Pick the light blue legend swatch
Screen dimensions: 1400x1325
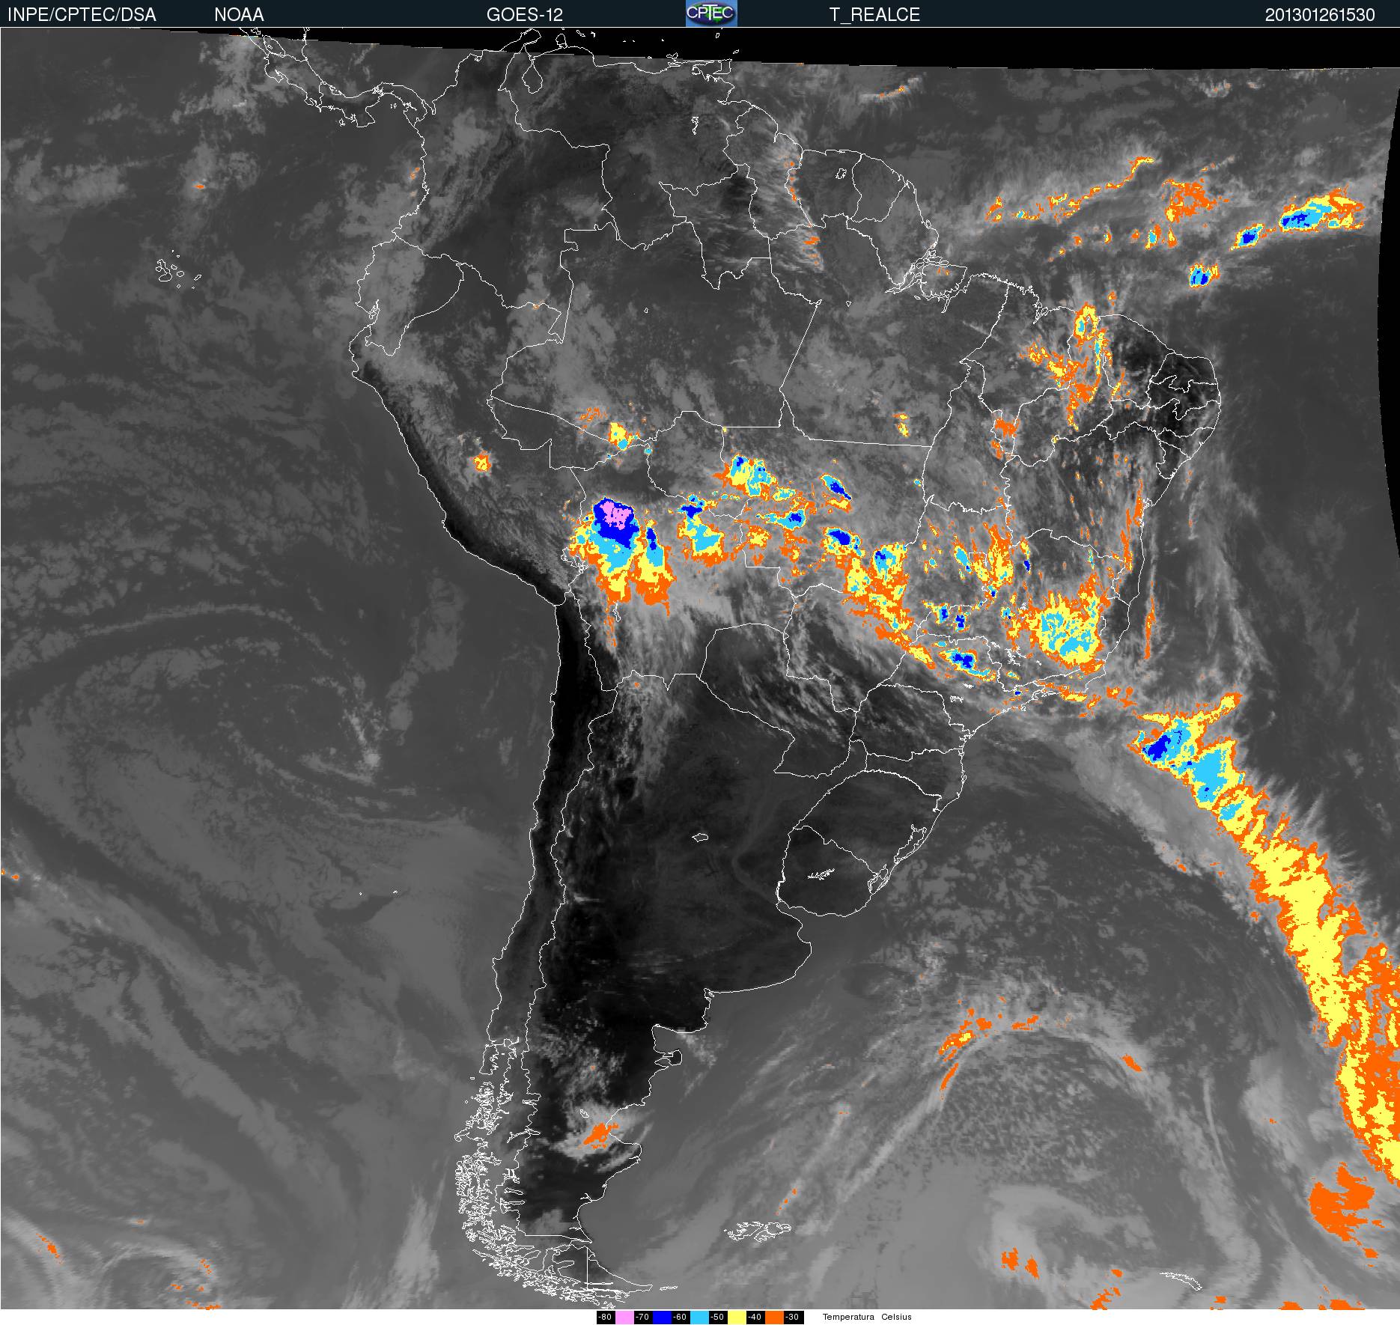700,1318
